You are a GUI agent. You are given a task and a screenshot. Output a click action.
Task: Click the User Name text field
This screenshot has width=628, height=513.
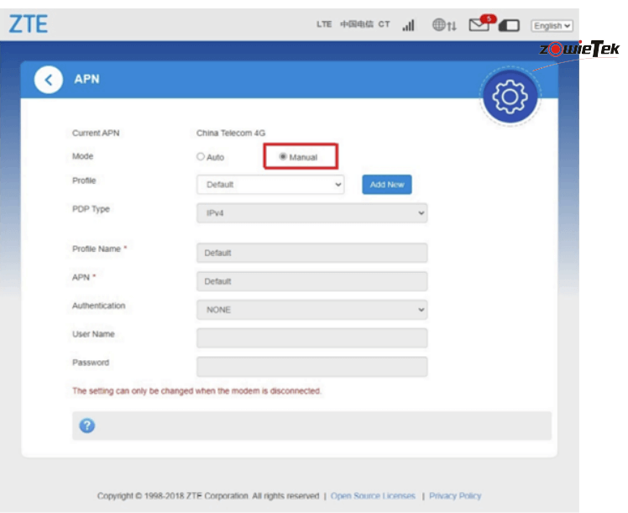coord(311,338)
